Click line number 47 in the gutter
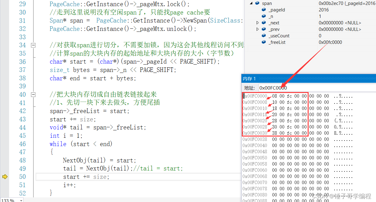Image resolution: width=376 pixels, height=202 pixels. (22, 152)
